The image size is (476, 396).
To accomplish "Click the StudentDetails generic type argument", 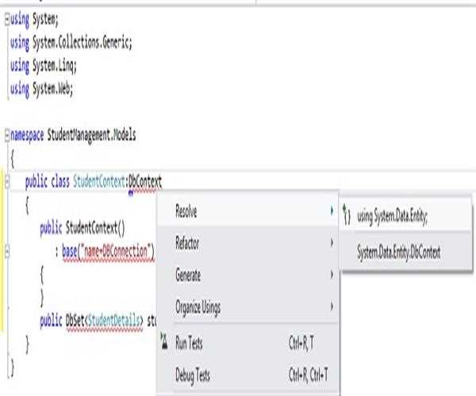I will pos(115,319).
